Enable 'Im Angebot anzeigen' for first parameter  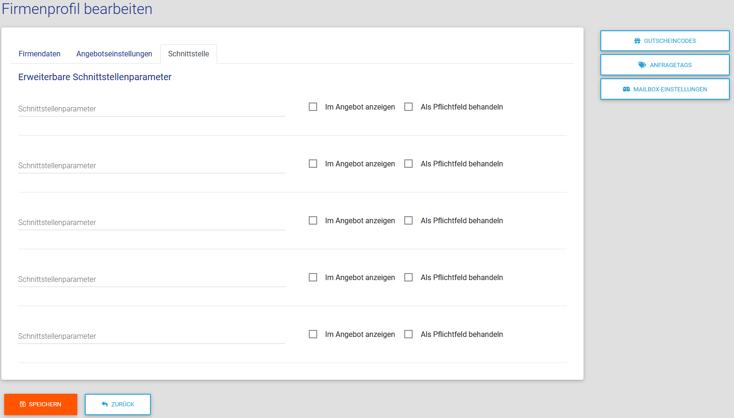(x=313, y=107)
